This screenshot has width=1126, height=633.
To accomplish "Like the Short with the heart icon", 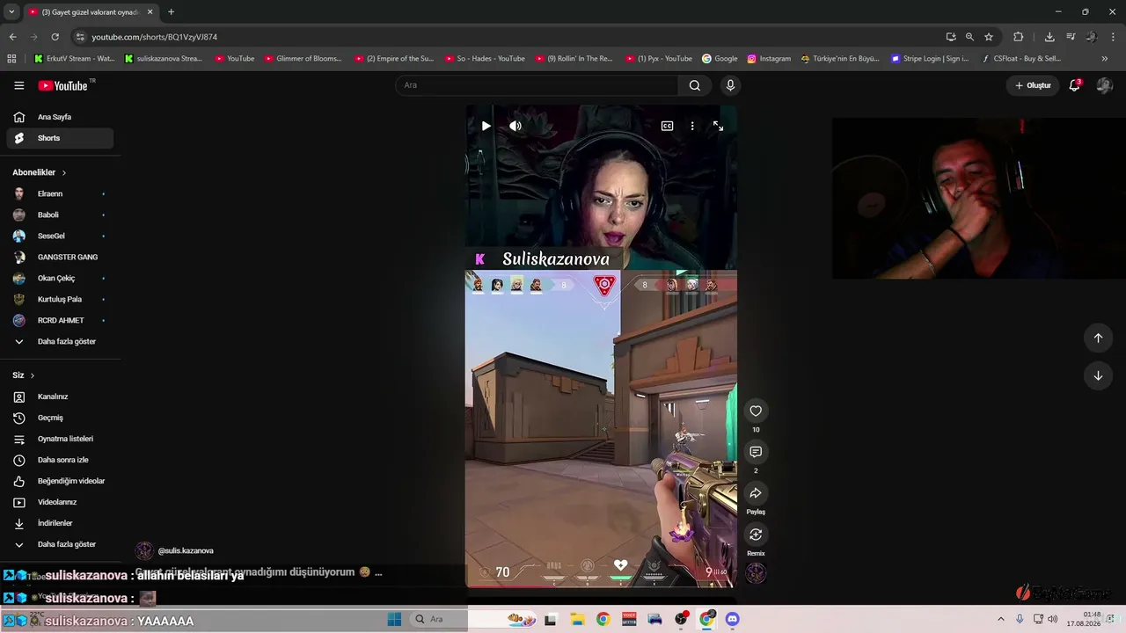I will pos(756,411).
